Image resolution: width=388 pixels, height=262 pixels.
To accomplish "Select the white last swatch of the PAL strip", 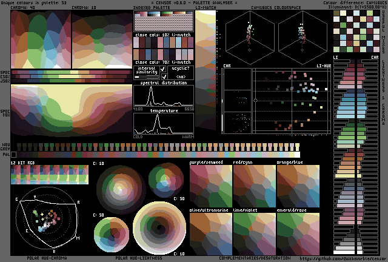I will click(297, 155).
